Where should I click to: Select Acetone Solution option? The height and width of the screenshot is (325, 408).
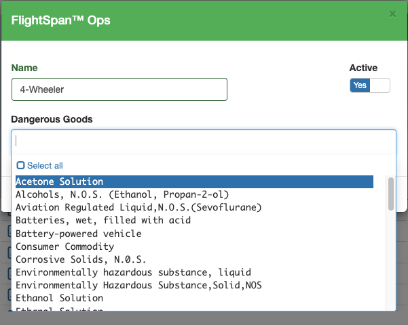point(194,181)
